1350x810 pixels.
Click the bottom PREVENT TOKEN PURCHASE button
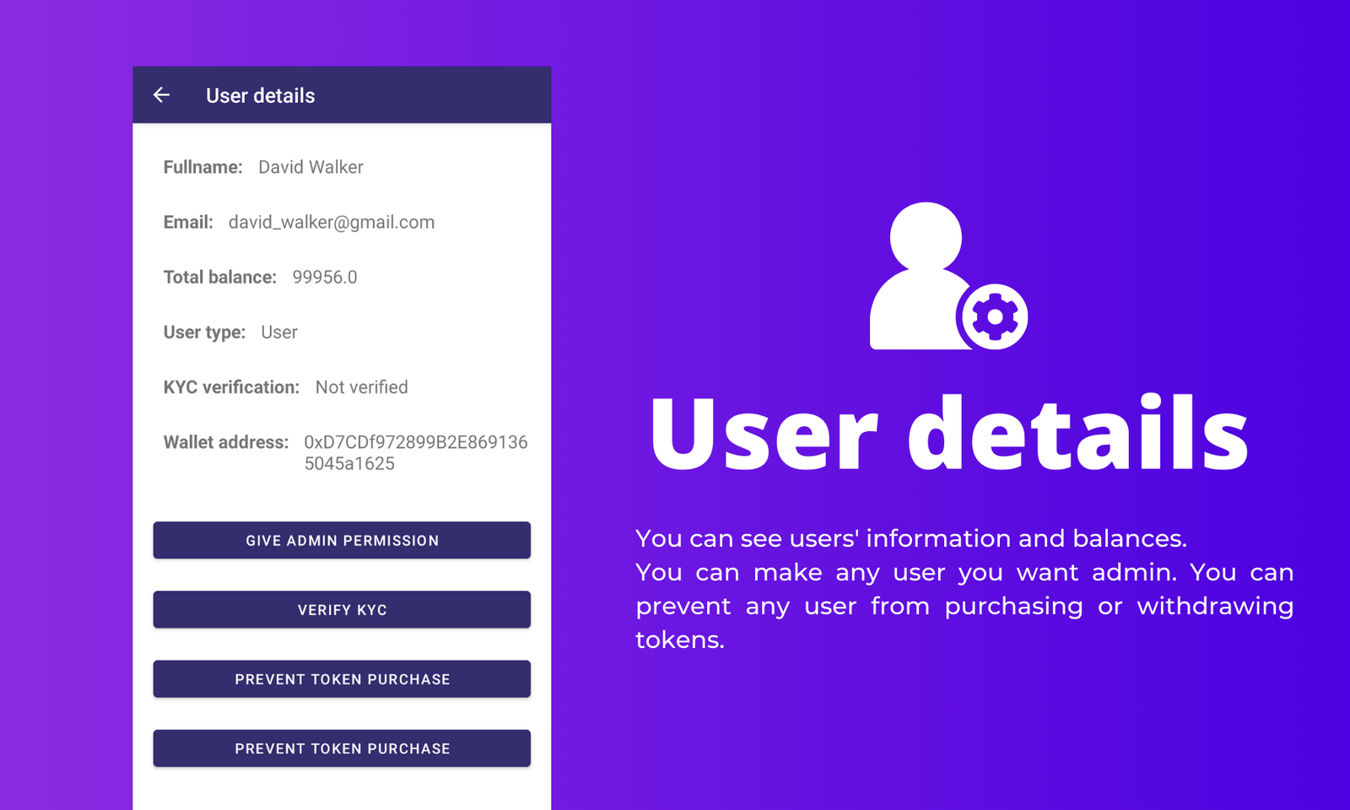tap(341, 748)
